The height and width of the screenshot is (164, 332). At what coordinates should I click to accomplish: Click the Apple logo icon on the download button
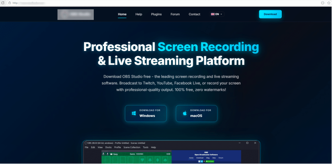pos(184,113)
